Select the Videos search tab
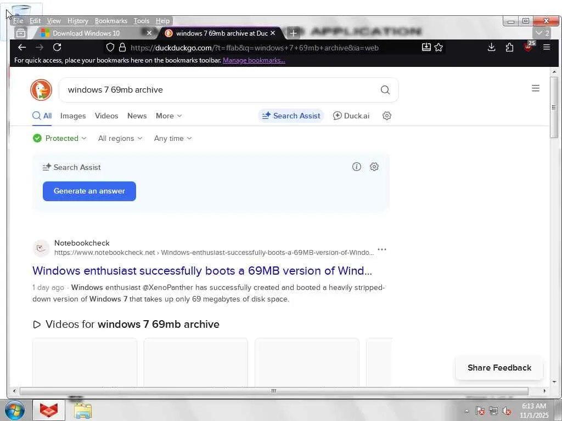This screenshot has width=562, height=421. pos(106,116)
